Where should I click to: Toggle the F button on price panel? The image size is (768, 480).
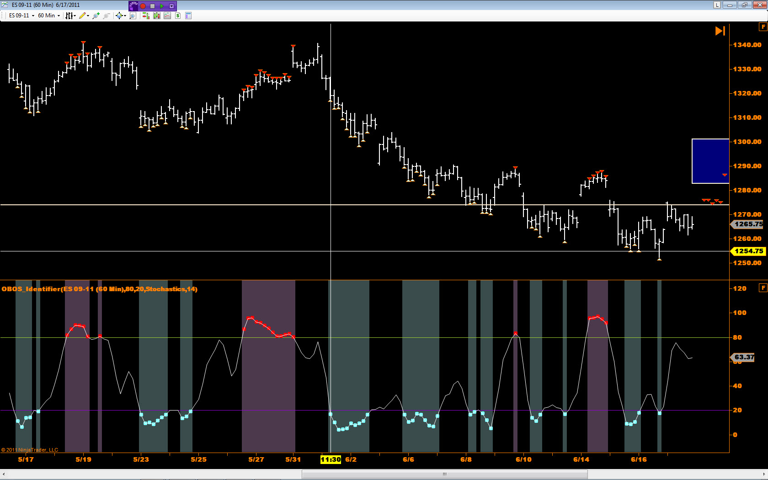[x=763, y=27]
